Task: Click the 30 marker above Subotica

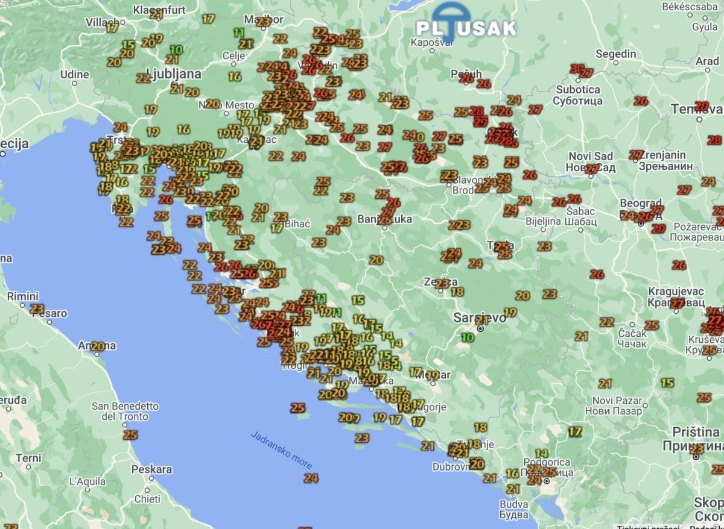Action: [577, 69]
